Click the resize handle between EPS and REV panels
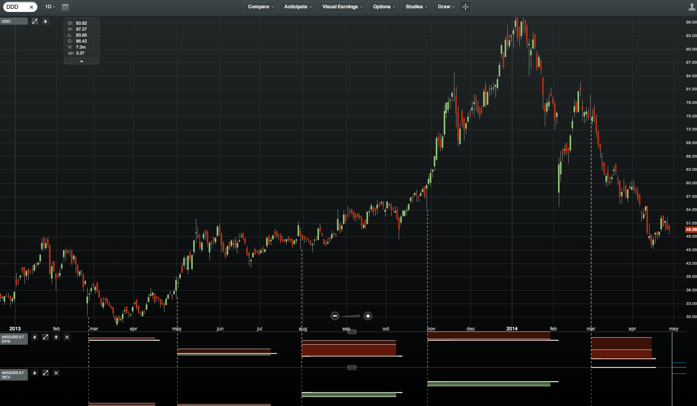697x406 pixels. (x=352, y=367)
